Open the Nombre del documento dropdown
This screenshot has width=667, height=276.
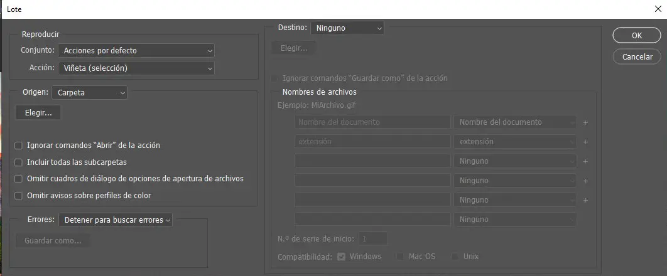(x=515, y=122)
